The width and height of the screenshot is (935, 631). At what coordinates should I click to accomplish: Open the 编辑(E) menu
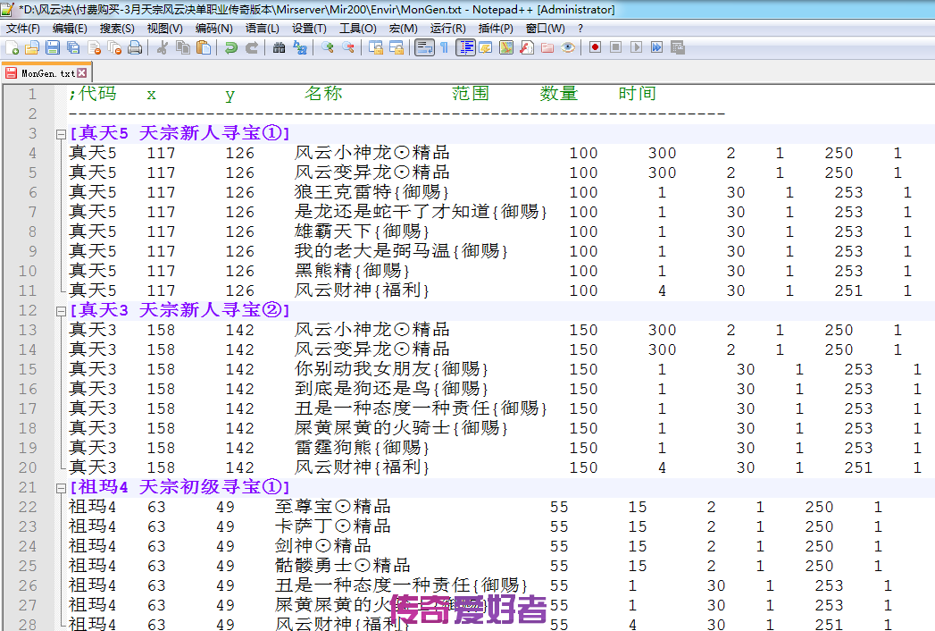[x=70, y=28]
